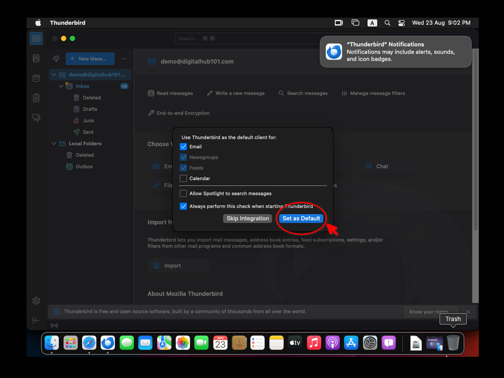Open the Apple menu

(x=38, y=23)
